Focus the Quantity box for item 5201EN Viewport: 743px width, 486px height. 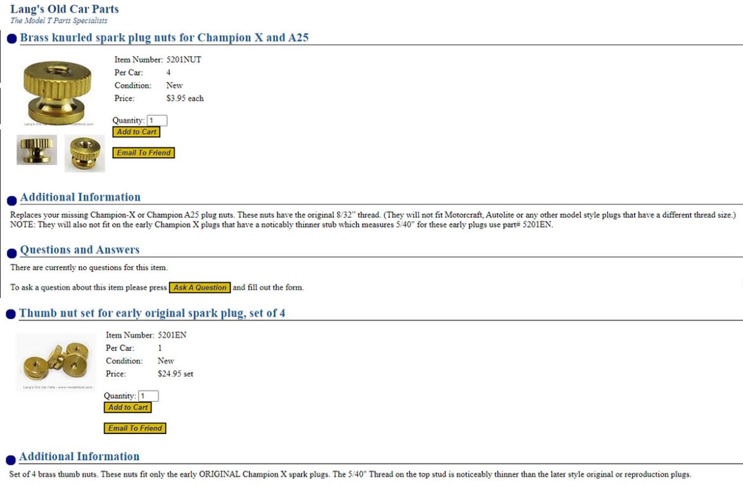click(x=148, y=396)
